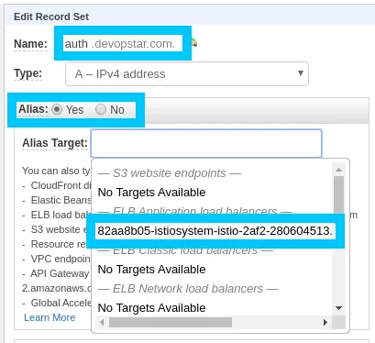Viewport: 375px width, 343px height.
Task: Click the ELB Network load balancers header
Action: pyautogui.click(x=188, y=289)
